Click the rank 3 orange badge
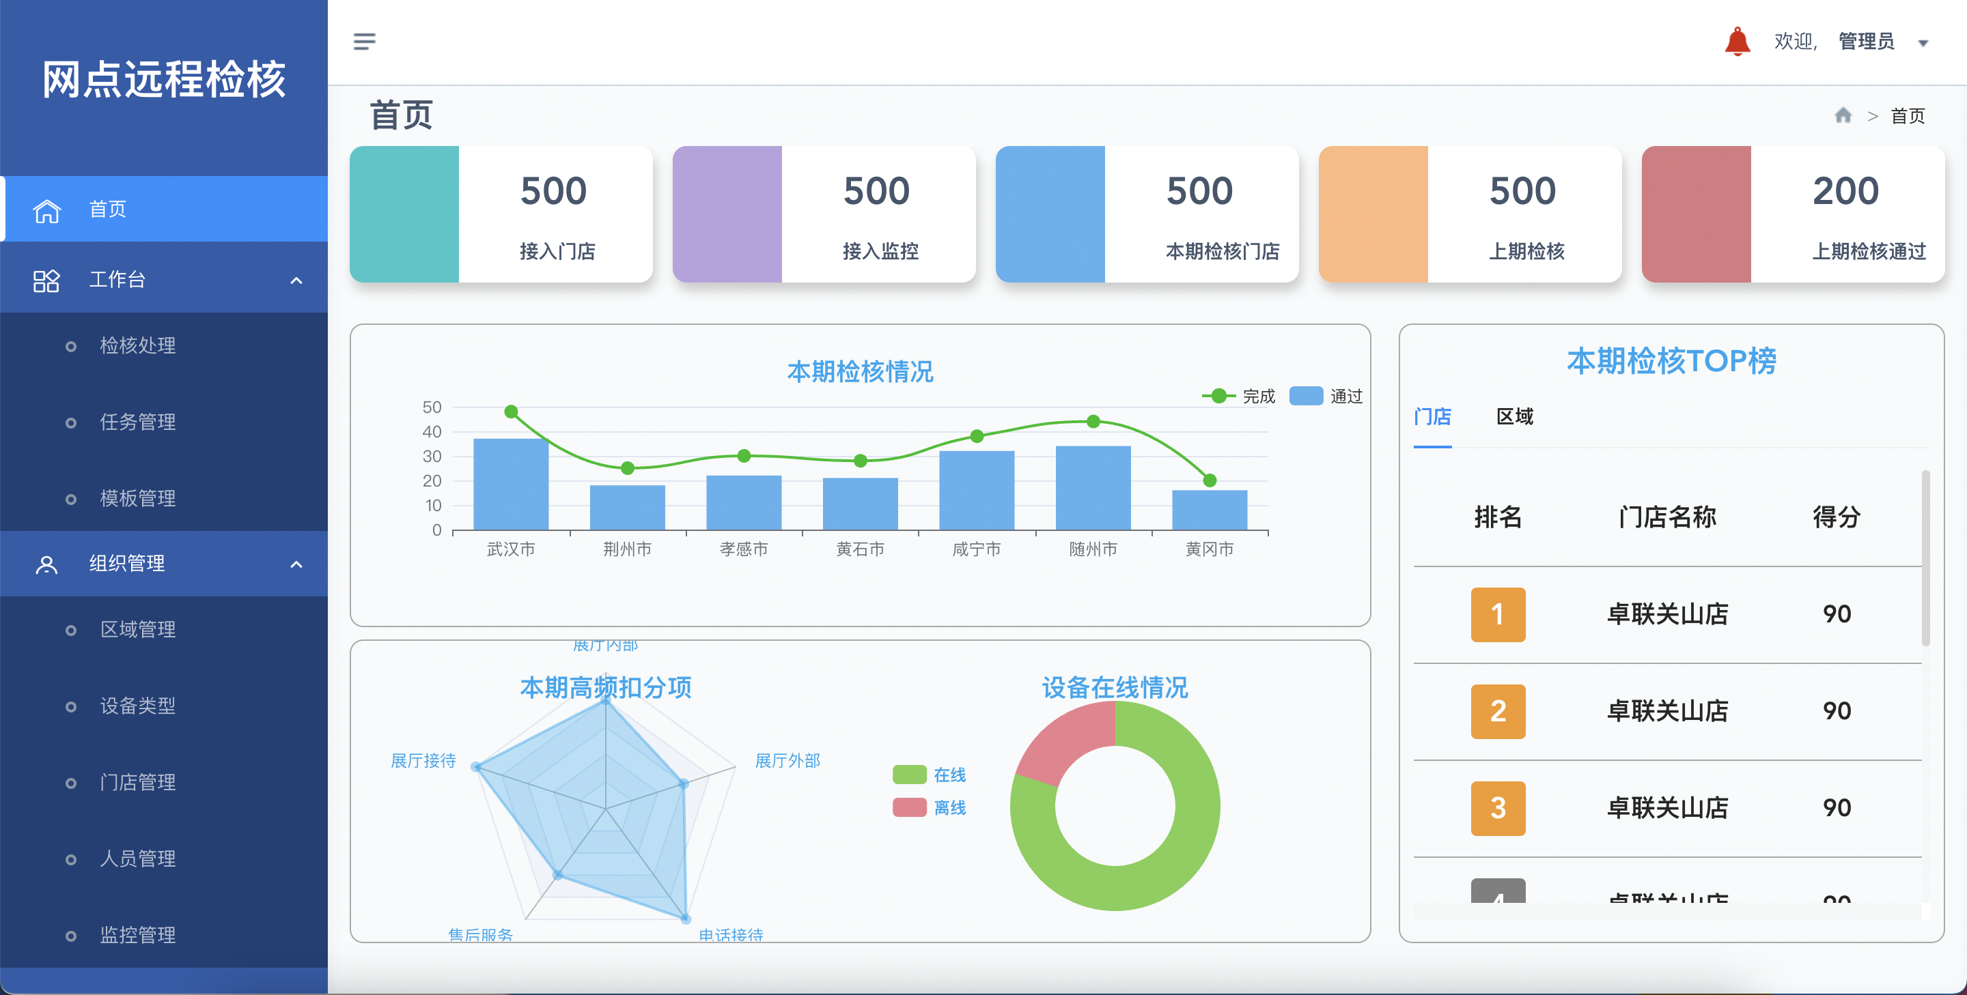The image size is (1967, 995). pyautogui.click(x=1497, y=808)
